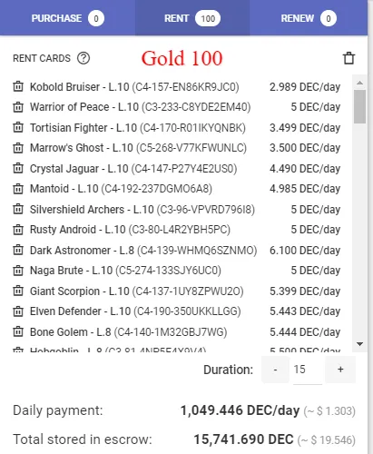The image size is (373, 454).
Task: Remove Kobold Bruiser with its trash icon
Action: [18, 86]
